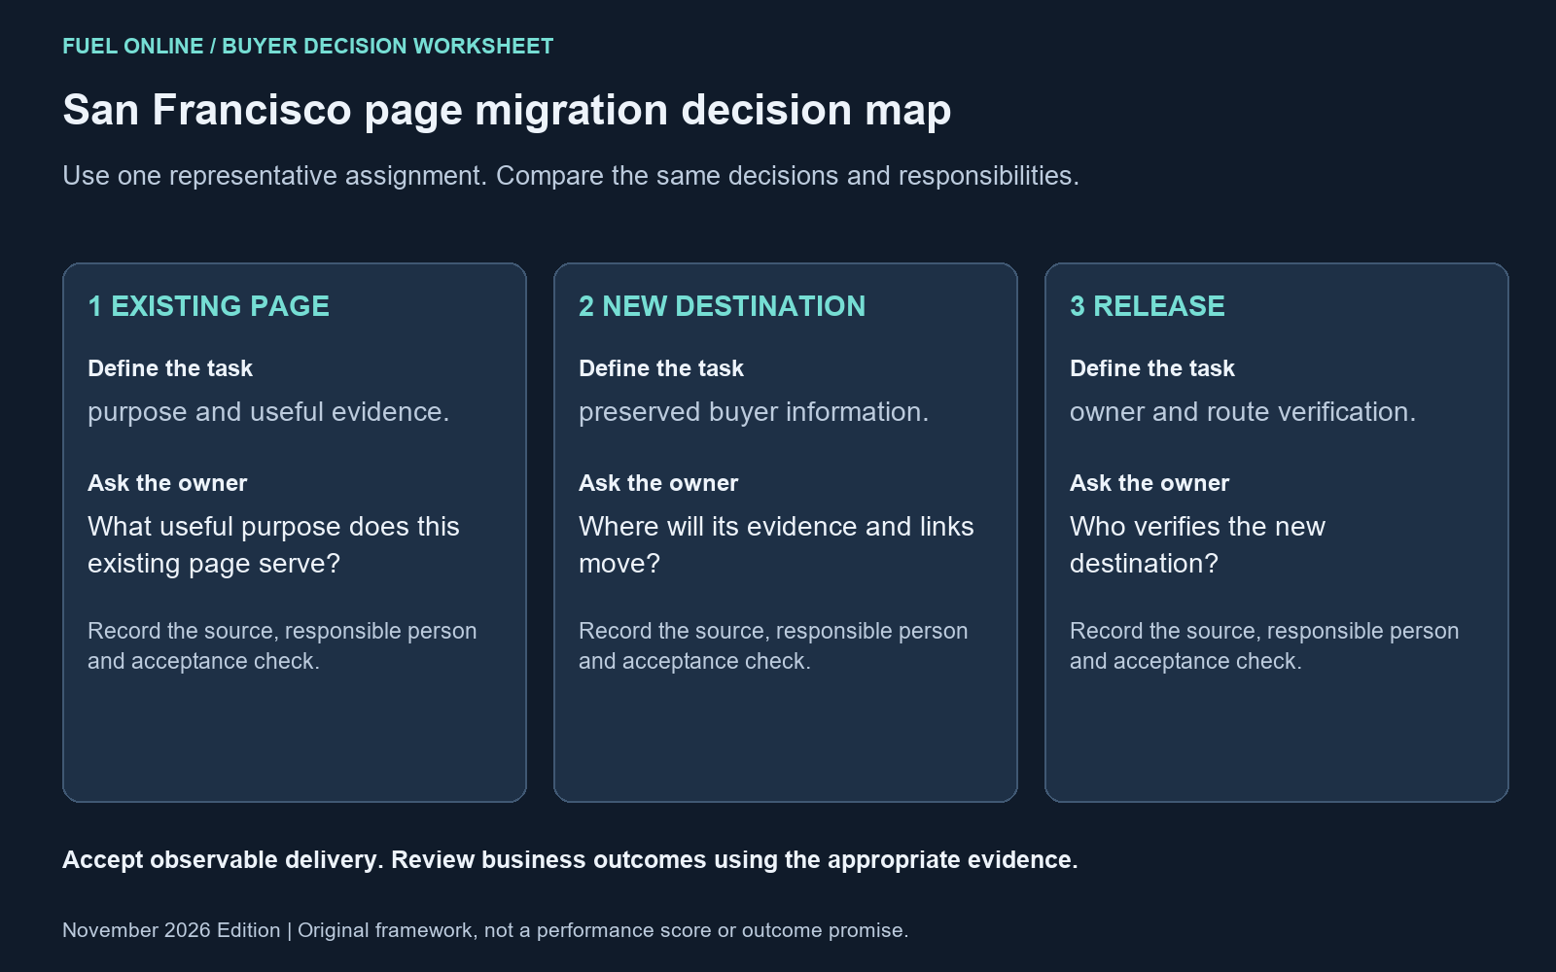Select the '2 NEW DESTINATION' card heading
The image size is (1556, 972).
[722, 306]
